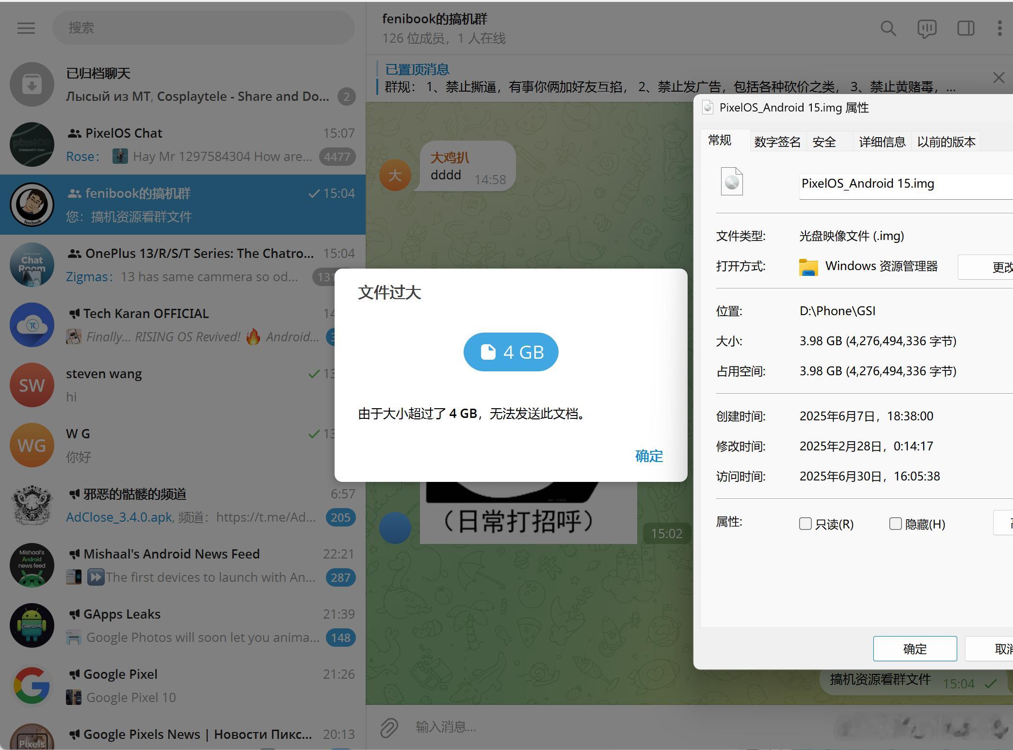The image size is (1013, 750).
Task: Click the 4477 unread badge on PixelOS Chat
Action: (338, 157)
